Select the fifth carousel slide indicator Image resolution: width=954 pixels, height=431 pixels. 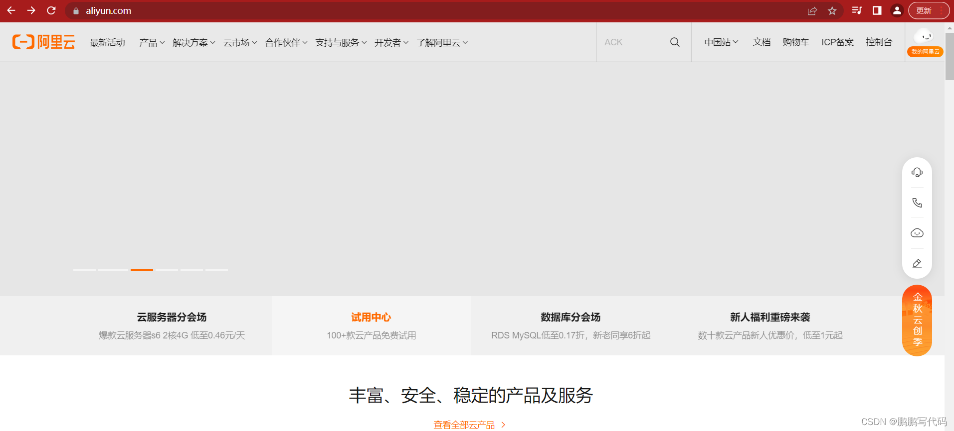click(191, 270)
